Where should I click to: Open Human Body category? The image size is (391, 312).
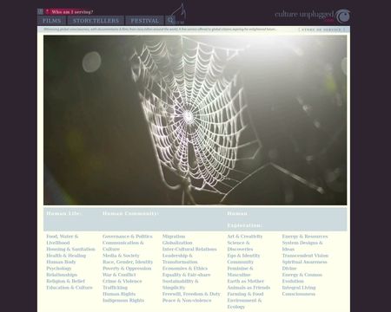point(61,262)
